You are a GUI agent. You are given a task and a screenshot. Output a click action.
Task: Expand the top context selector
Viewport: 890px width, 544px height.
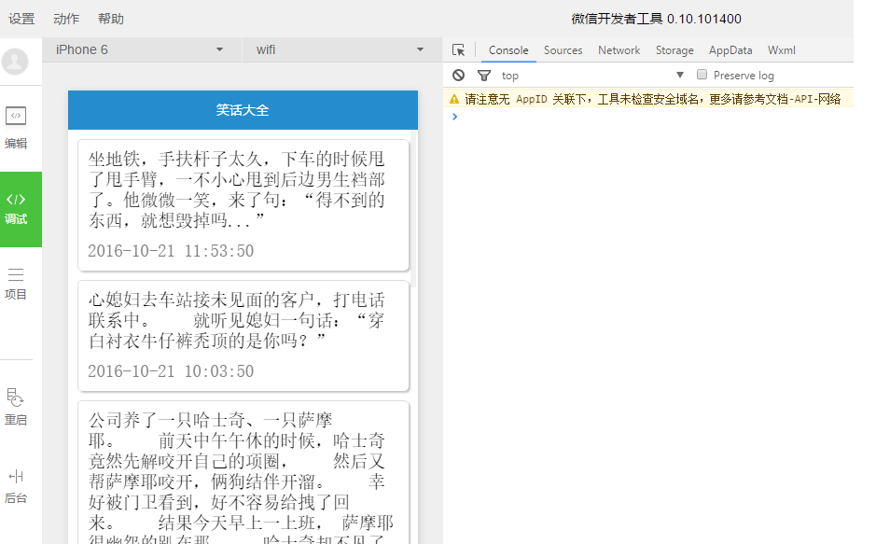(592, 75)
